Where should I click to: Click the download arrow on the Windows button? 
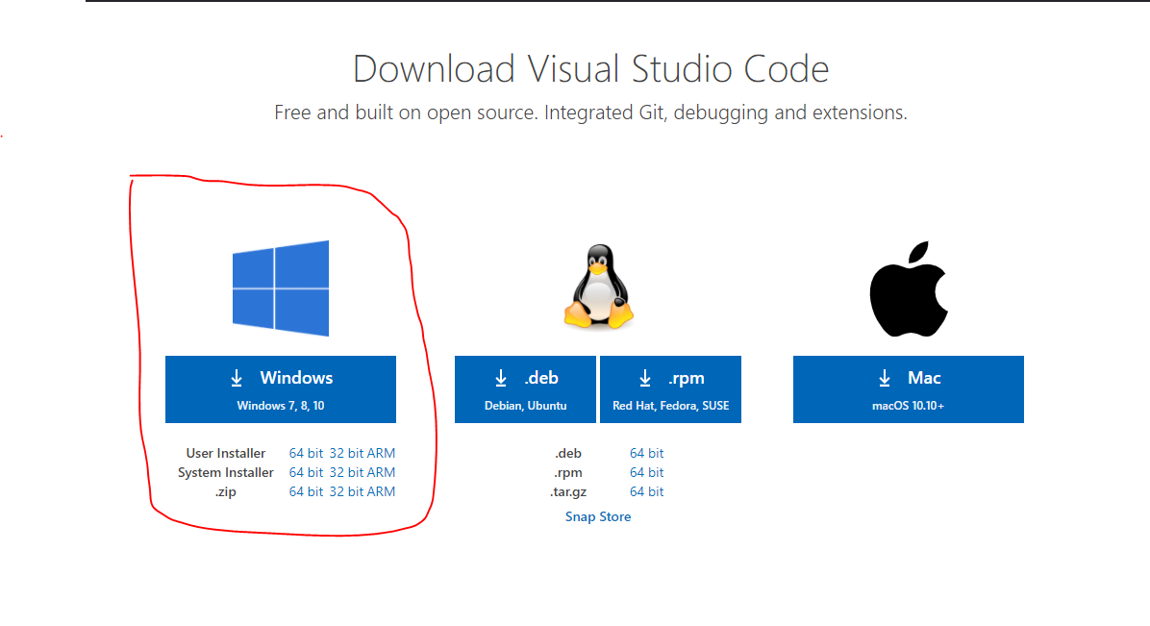pyautogui.click(x=237, y=378)
